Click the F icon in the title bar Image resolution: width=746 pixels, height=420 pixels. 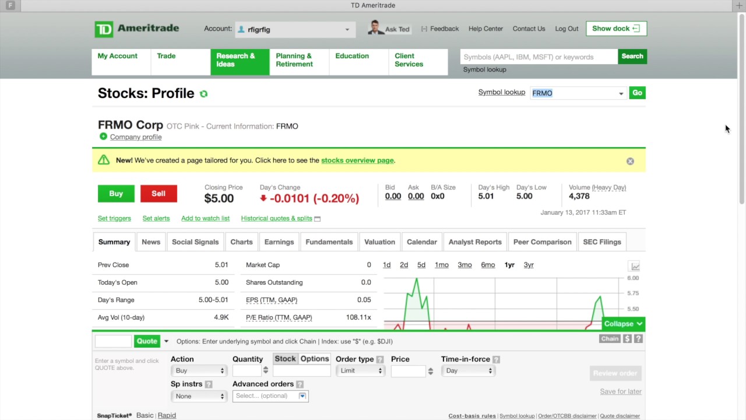tap(10, 5)
